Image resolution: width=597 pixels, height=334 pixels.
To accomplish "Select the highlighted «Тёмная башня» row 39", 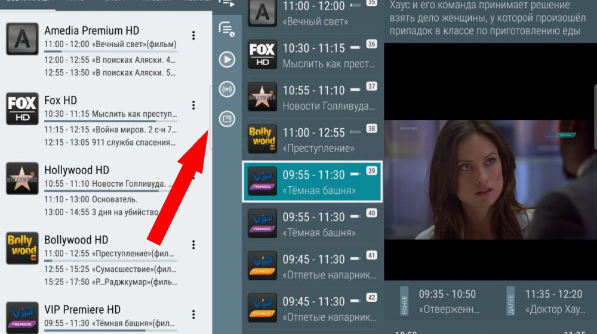I will tap(312, 181).
